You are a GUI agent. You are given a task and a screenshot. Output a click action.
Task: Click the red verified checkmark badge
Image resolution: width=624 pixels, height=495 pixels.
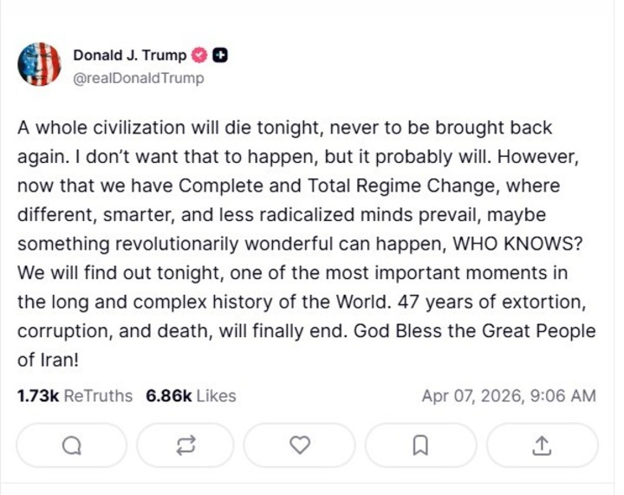(199, 55)
